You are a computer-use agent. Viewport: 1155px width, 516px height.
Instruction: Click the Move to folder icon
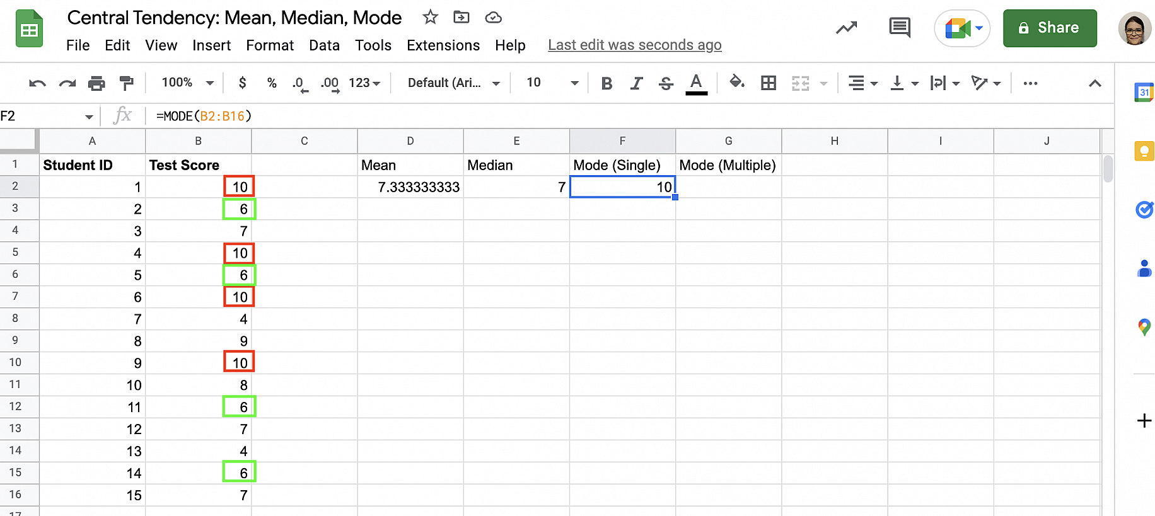[x=461, y=17]
